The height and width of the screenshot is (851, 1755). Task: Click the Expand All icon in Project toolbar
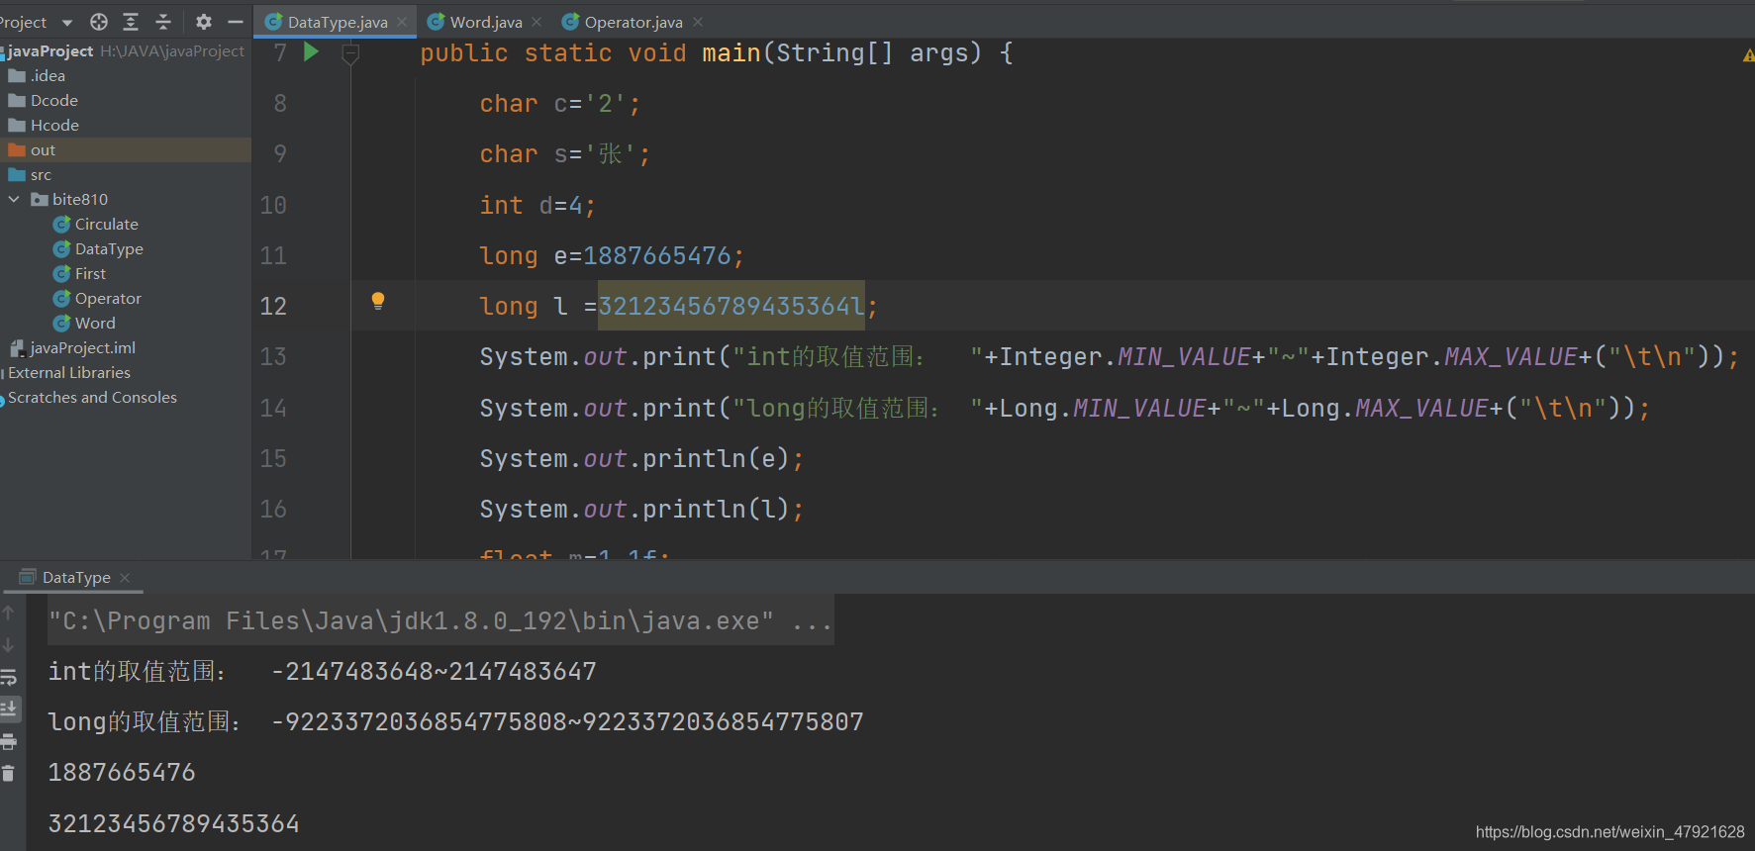(x=131, y=22)
